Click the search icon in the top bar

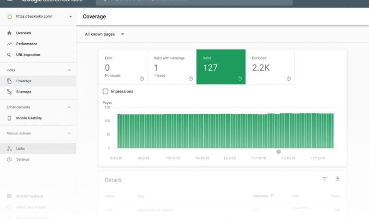point(104,0)
